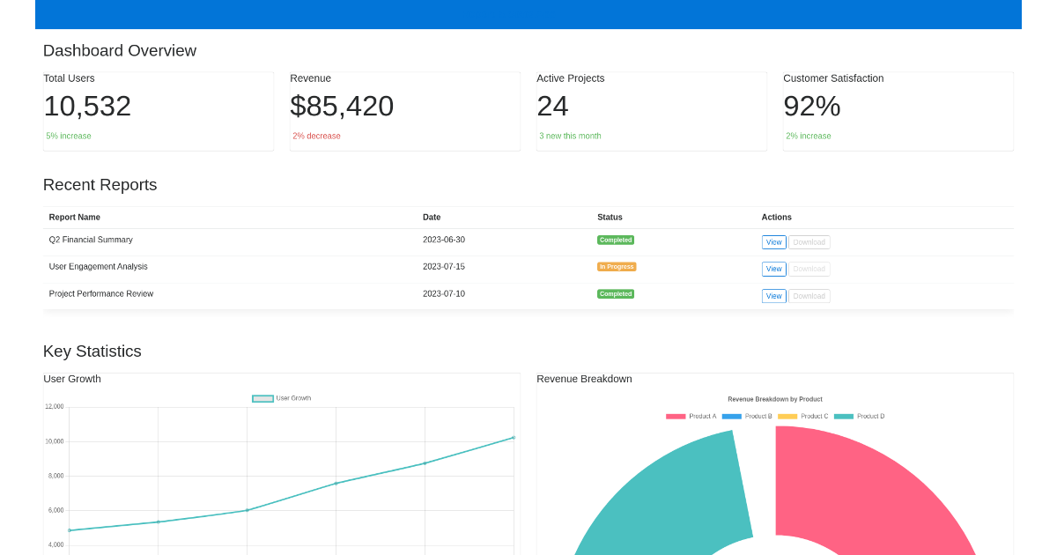Select the Total Users stat card
Screen dimensions: 1057x555
[159, 110]
